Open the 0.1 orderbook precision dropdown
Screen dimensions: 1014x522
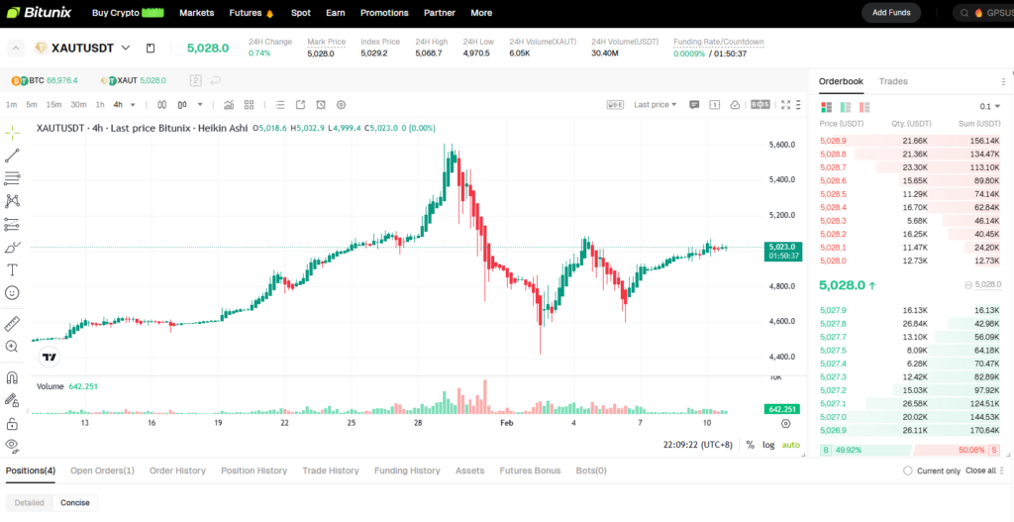990,107
